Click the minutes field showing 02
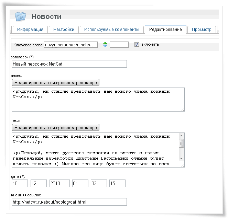The image size is (228, 219). [99, 183]
